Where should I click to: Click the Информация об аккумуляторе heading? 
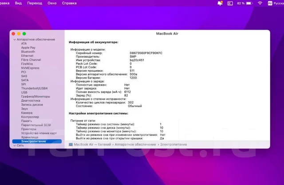[x=94, y=42]
